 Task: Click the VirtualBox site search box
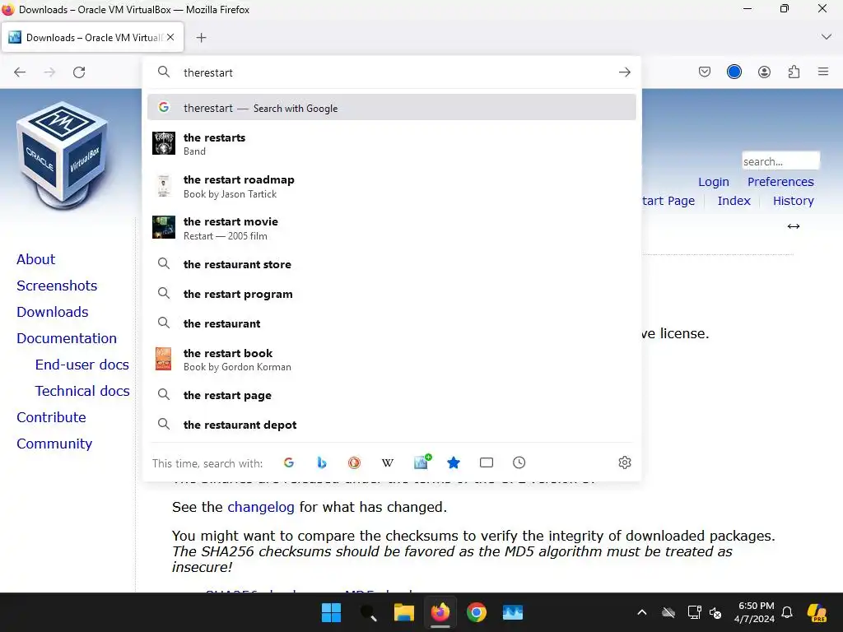point(780,161)
